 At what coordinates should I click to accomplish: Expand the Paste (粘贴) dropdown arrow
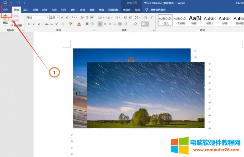click(5, 26)
